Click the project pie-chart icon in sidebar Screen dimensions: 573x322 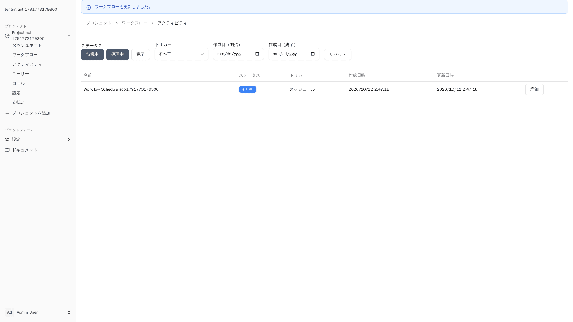(x=7, y=36)
